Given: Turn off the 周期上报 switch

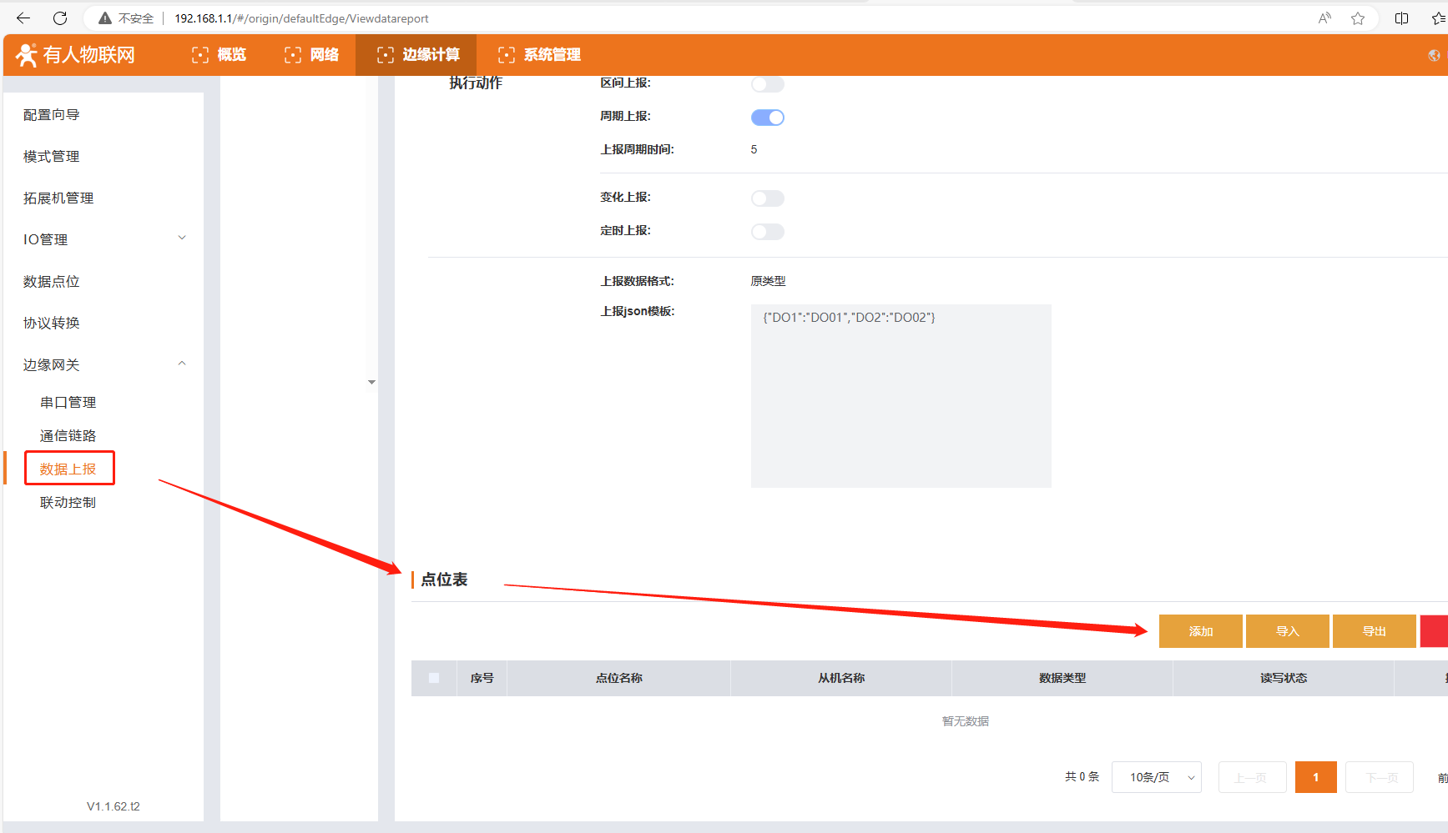Looking at the screenshot, I should click(767, 118).
